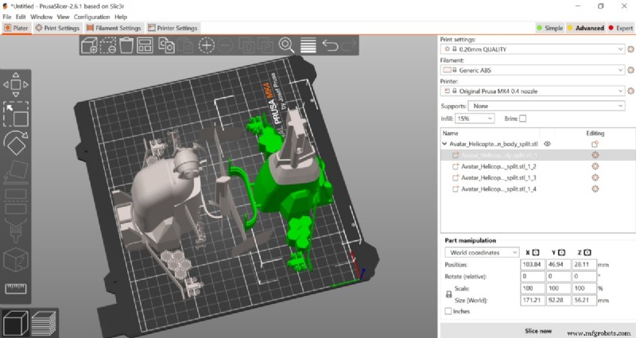Open the Filament gear icon
The width and height of the screenshot is (636, 338).
[x=630, y=70]
